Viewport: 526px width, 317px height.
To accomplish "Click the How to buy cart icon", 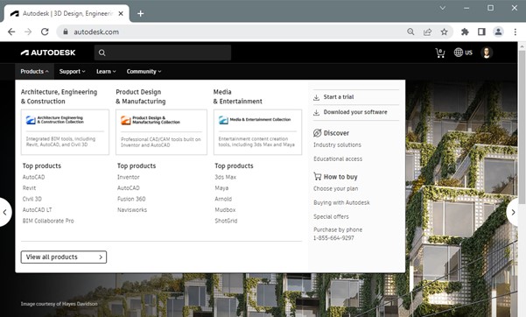I will pos(318,176).
